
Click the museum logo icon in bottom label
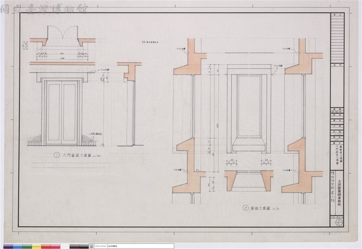(x=91, y=247)
